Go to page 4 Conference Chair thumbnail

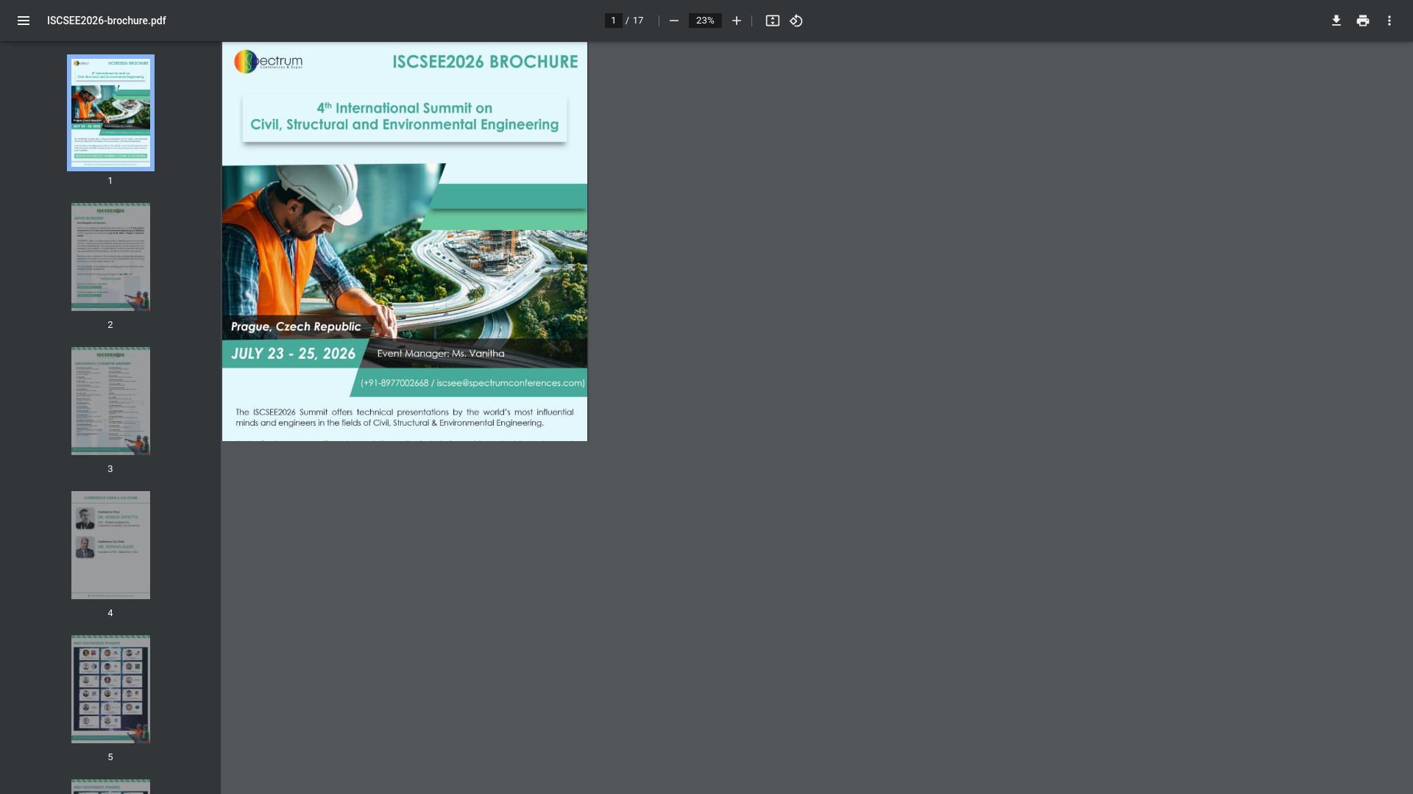point(110,545)
